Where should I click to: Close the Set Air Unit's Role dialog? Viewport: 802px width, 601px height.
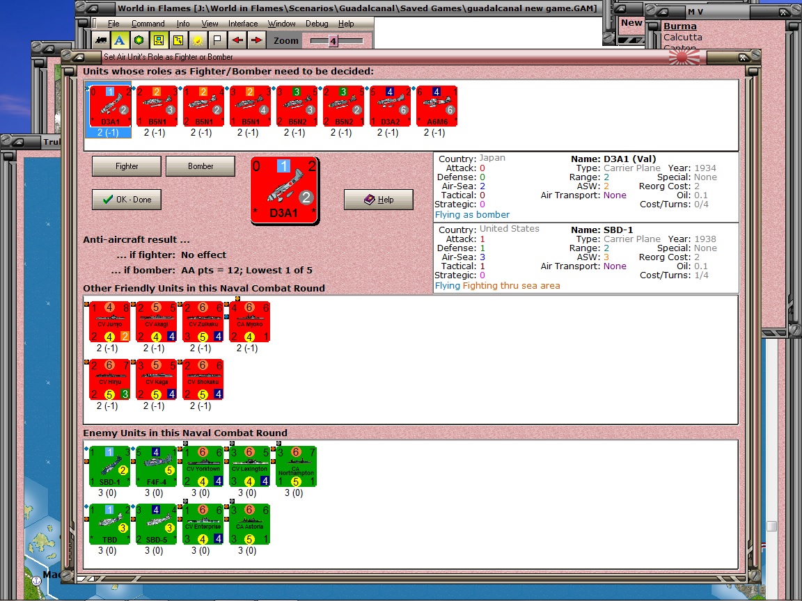tap(744, 58)
